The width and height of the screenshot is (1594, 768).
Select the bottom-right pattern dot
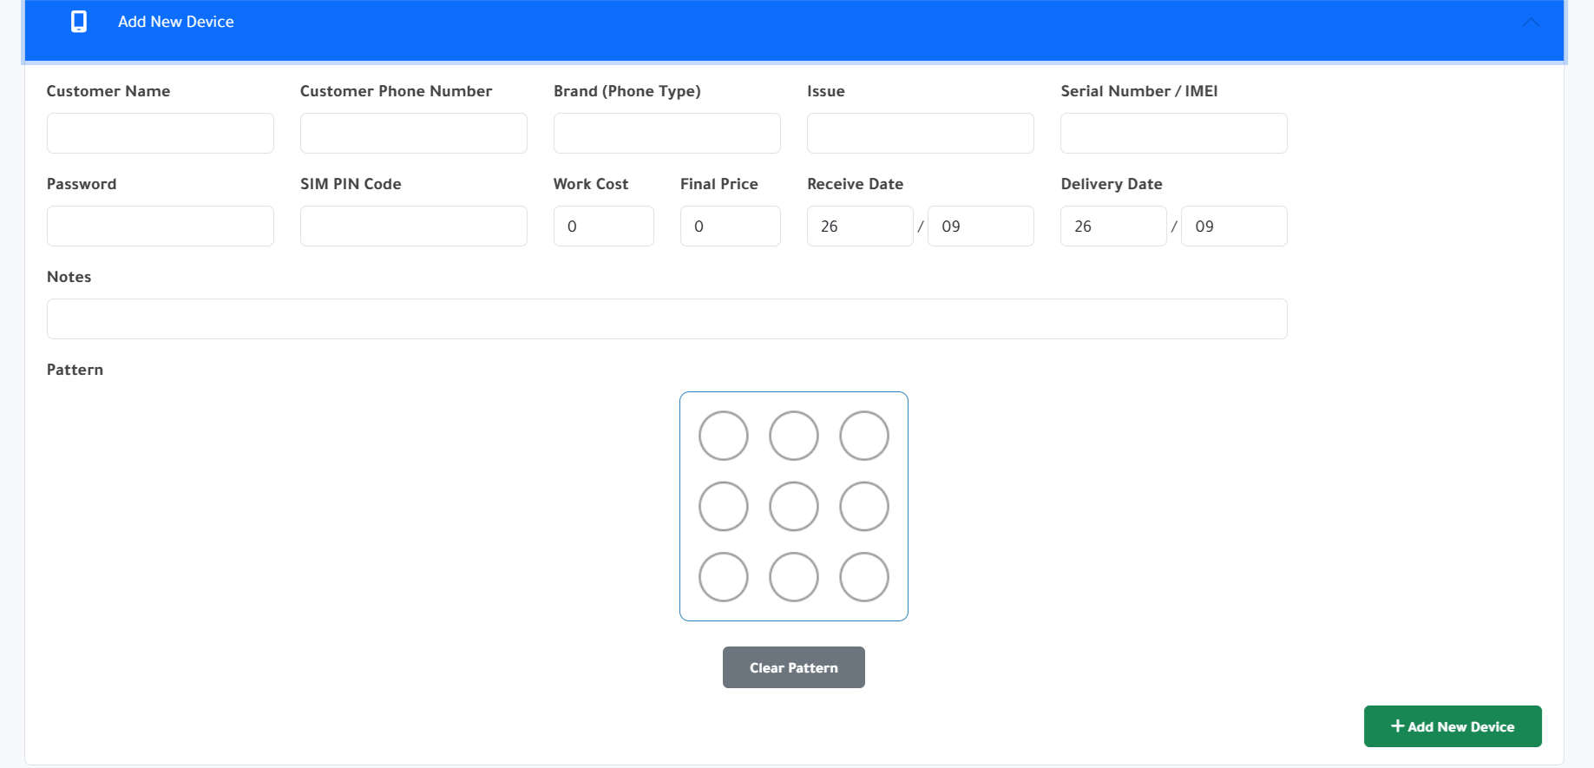click(863, 577)
